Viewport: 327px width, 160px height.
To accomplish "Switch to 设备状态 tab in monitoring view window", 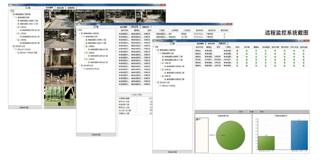I will click(71, 8).
